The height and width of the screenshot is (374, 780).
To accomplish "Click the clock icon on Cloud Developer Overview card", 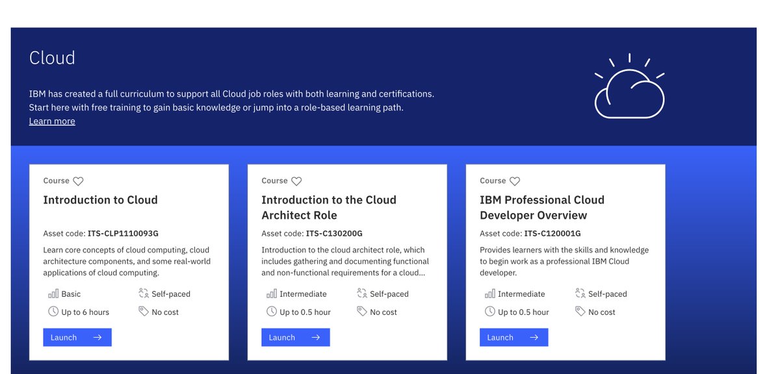I will point(490,312).
